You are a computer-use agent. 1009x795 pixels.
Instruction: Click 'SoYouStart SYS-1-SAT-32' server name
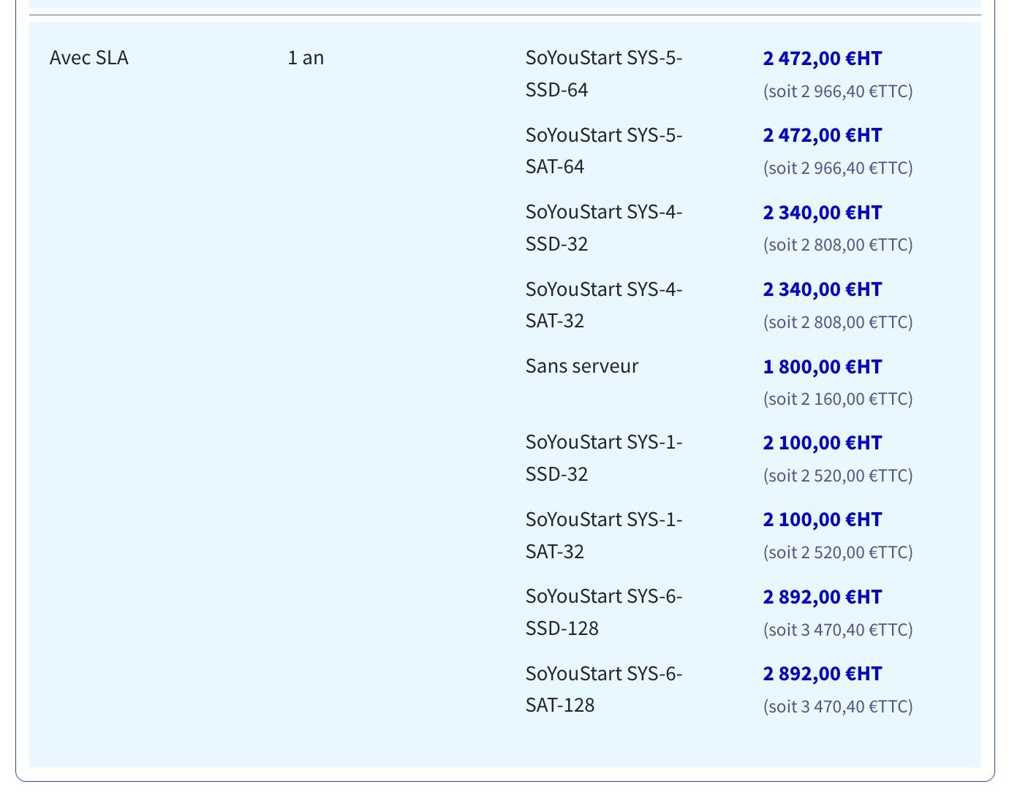click(604, 536)
